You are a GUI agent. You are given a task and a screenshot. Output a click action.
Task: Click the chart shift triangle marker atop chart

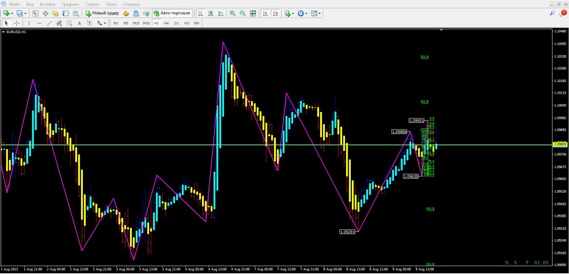click(441, 30)
